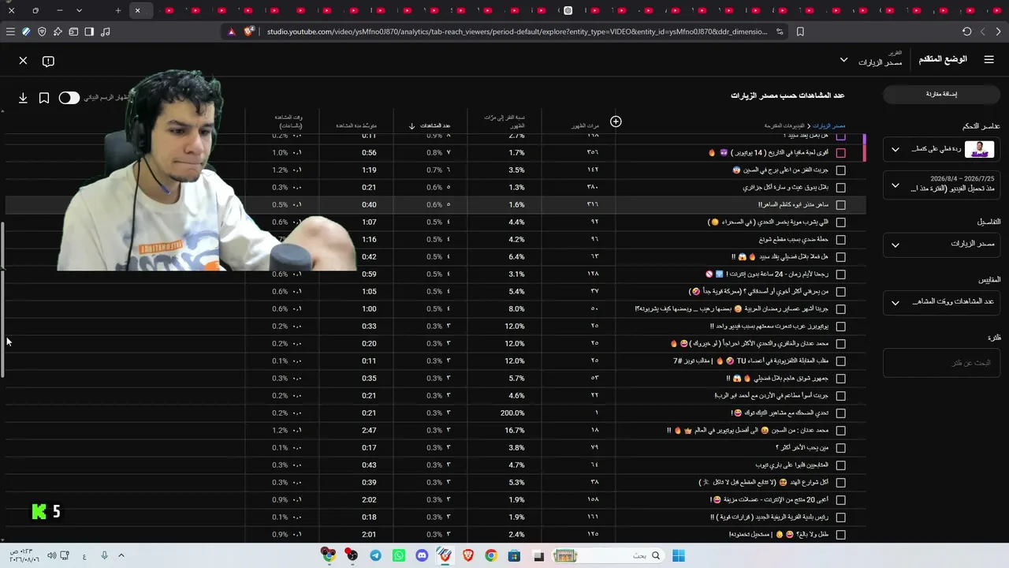1009x568 pixels.
Task: Open a new browser tab
Action: [x=118, y=10]
